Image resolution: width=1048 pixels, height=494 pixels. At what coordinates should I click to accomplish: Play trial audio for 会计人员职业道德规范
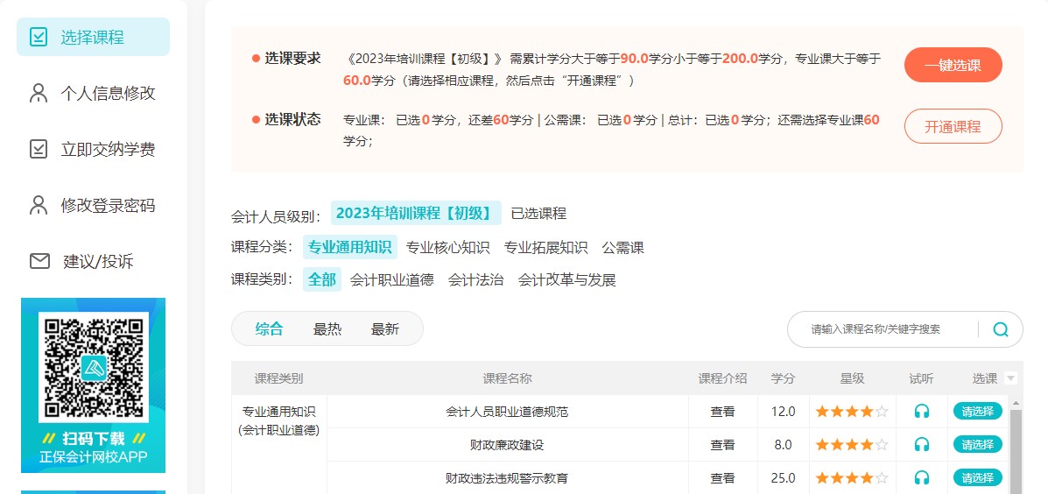pyautogui.click(x=922, y=412)
